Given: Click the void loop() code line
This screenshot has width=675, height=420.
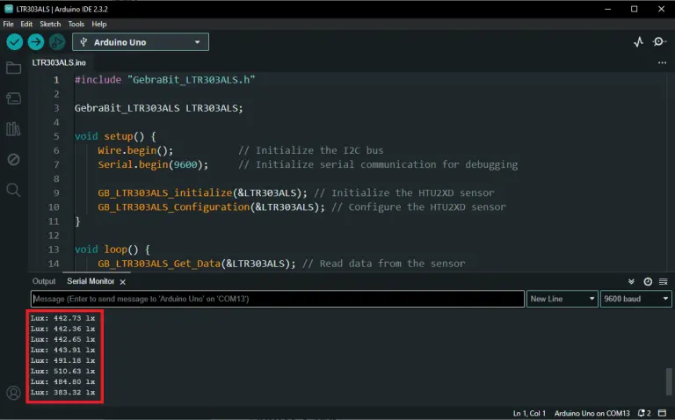Looking at the screenshot, I should pyautogui.click(x=112, y=250).
